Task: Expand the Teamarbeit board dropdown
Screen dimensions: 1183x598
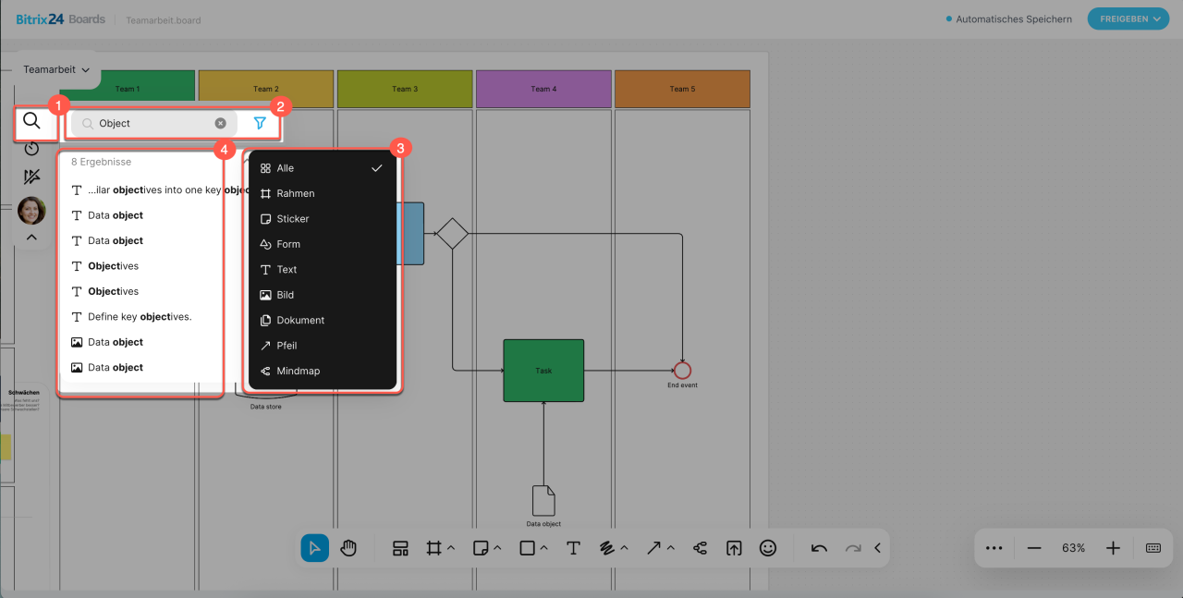Action: 56,69
